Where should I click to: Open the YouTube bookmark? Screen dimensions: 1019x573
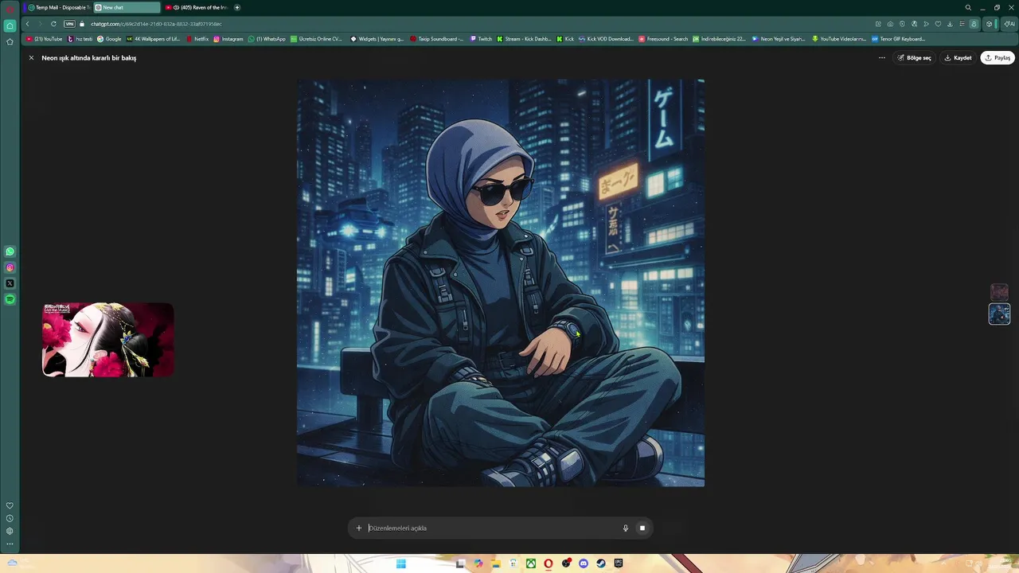44,39
